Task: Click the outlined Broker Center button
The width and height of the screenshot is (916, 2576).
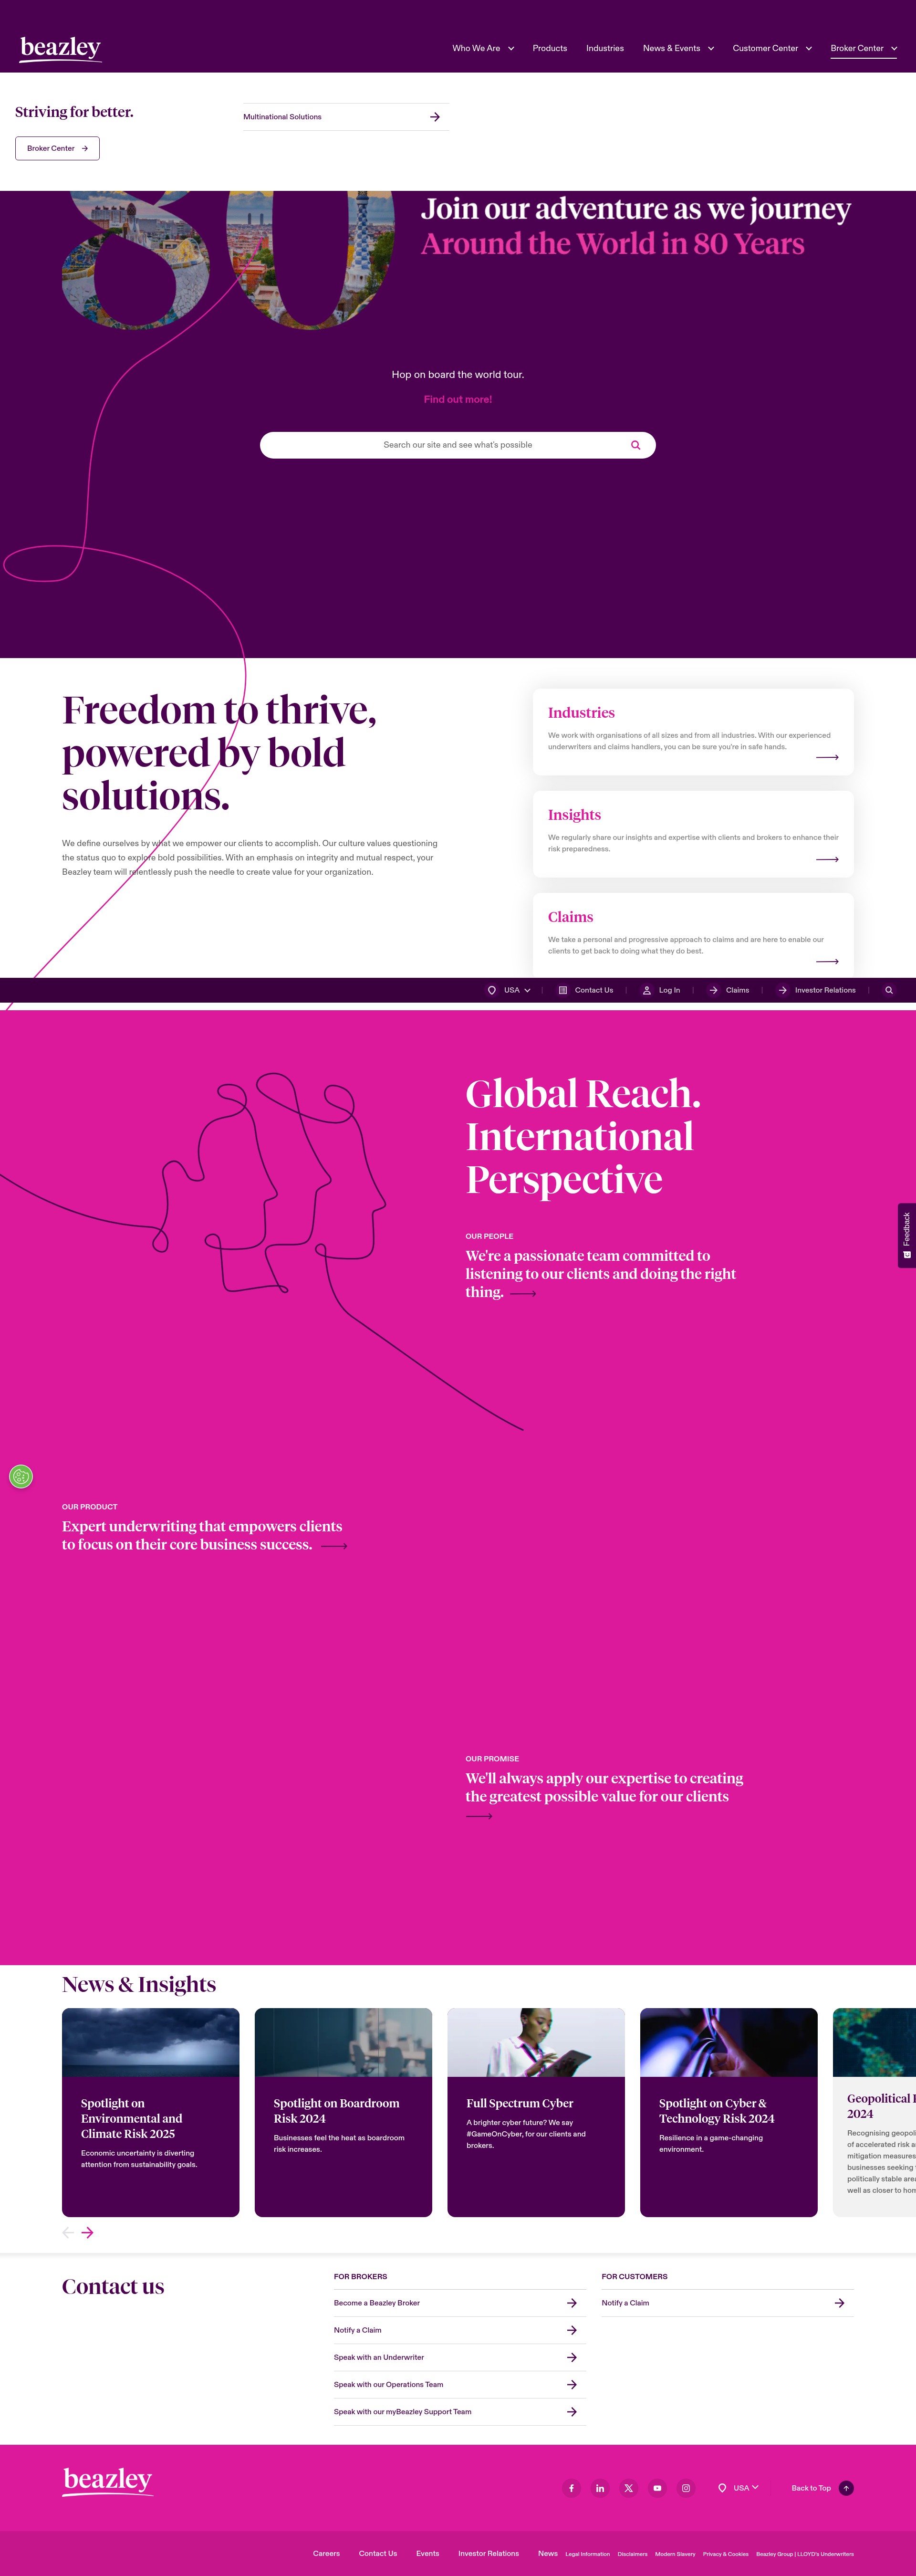Action: tap(57, 148)
